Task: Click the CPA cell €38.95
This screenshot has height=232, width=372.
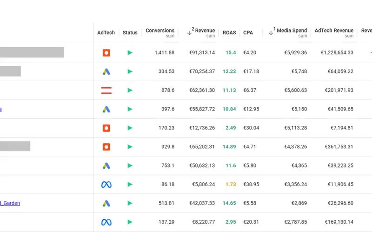Action: tap(251, 184)
